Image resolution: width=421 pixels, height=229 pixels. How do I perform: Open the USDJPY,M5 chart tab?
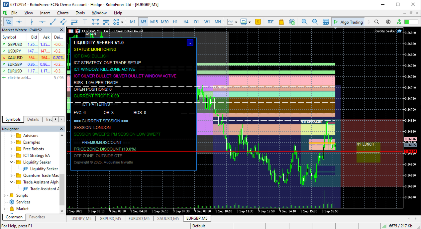pos(81,218)
